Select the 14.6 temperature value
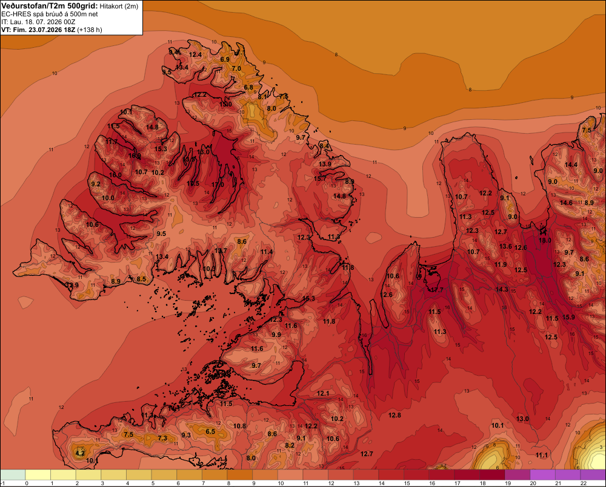 [566, 203]
